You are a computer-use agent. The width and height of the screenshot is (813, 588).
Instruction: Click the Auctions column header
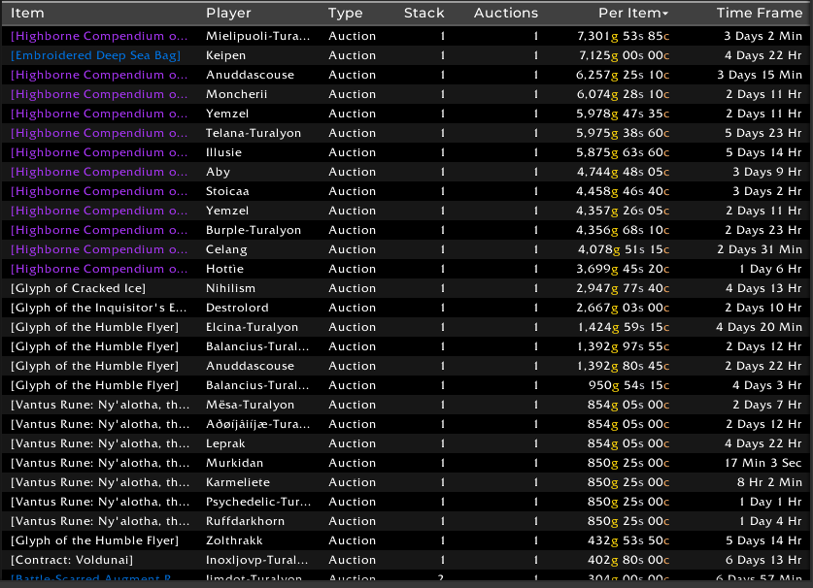tap(505, 14)
